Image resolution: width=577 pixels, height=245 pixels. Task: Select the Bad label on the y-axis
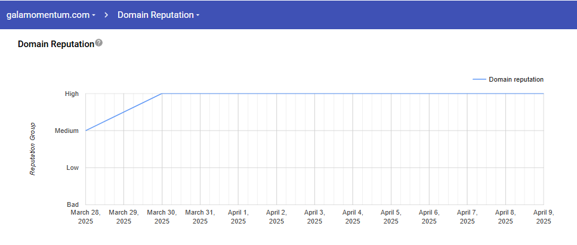[x=72, y=204]
